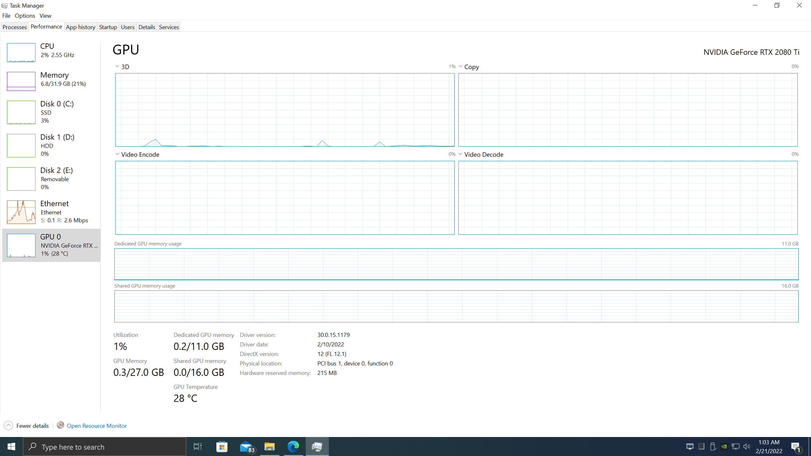This screenshot has height=456, width=811.
Task: Click the Open Resource Monitor link
Action: [97, 426]
